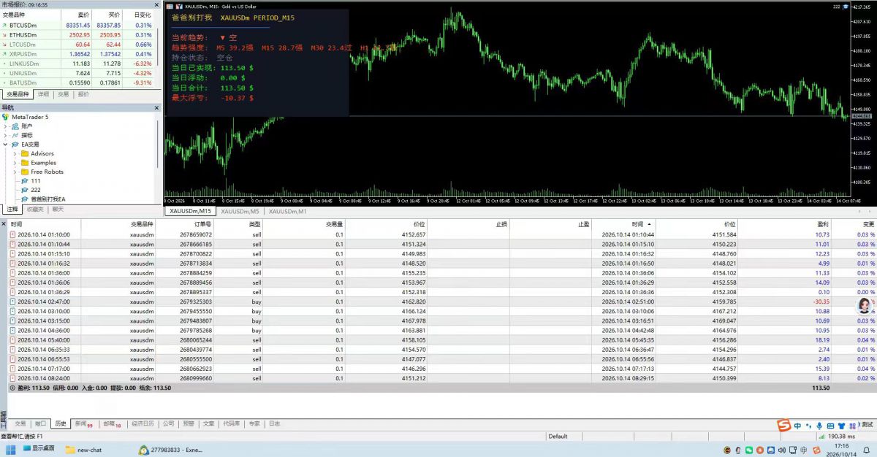Switch to the XAUUSDm,M1 chart tab

pos(288,211)
